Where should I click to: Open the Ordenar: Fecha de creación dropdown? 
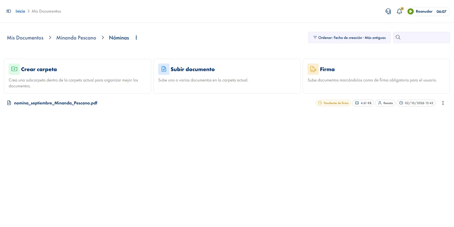pos(349,38)
